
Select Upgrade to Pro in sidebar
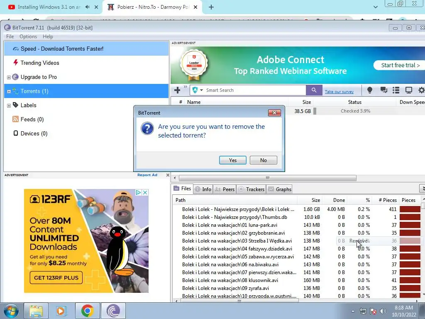point(39,77)
